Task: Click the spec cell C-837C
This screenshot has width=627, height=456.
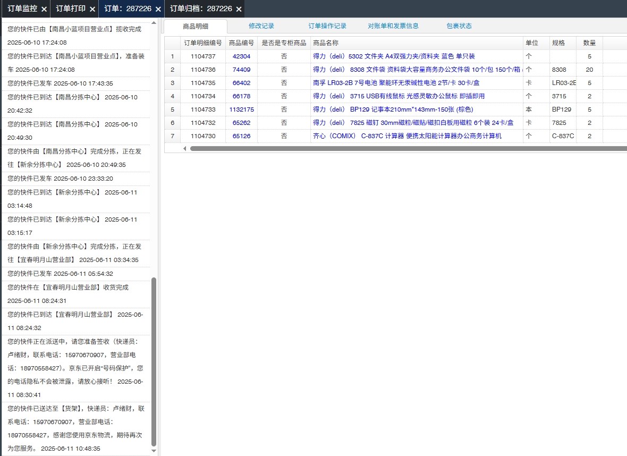Action: pyautogui.click(x=563, y=136)
